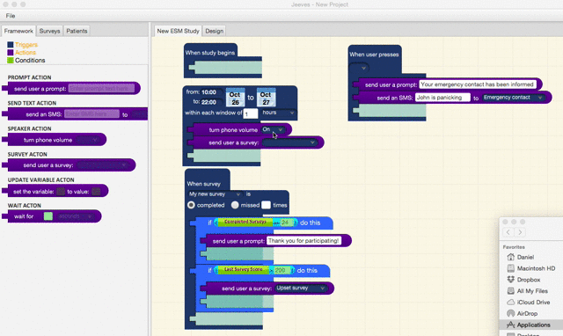Open the Upset survey dropdown

pos(301,288)
